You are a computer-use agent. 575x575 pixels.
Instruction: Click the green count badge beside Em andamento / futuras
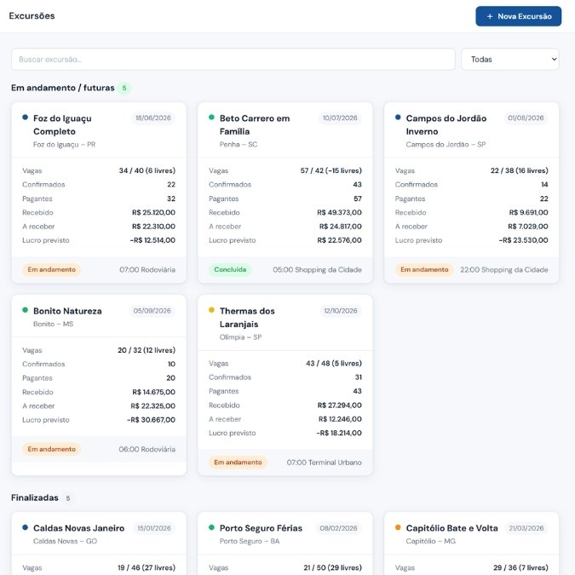(x=124, y=88)
